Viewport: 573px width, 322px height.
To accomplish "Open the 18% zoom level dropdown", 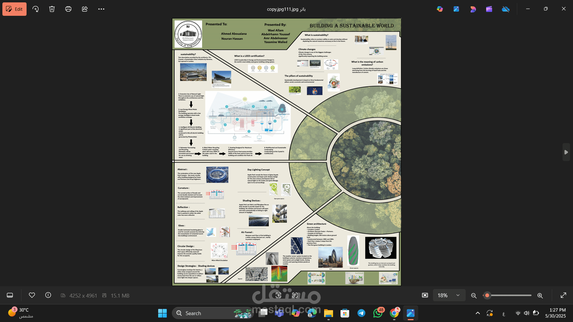I will (x=449, y=295).
